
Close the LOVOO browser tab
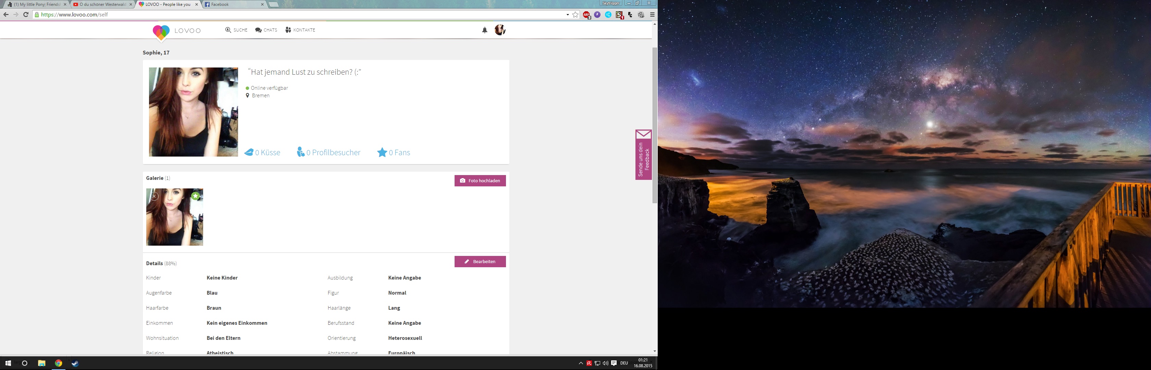[196, 4]
